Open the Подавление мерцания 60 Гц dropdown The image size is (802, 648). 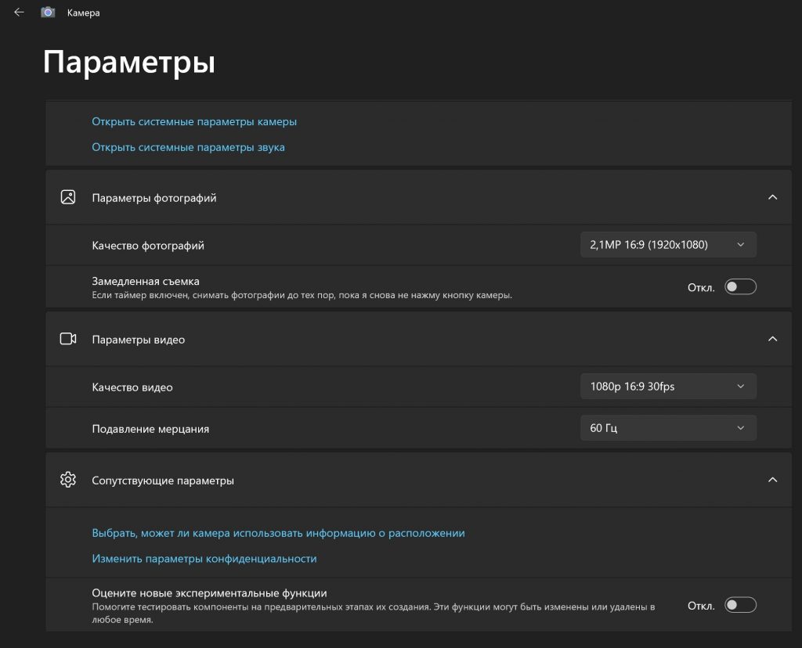pos(668,428)
